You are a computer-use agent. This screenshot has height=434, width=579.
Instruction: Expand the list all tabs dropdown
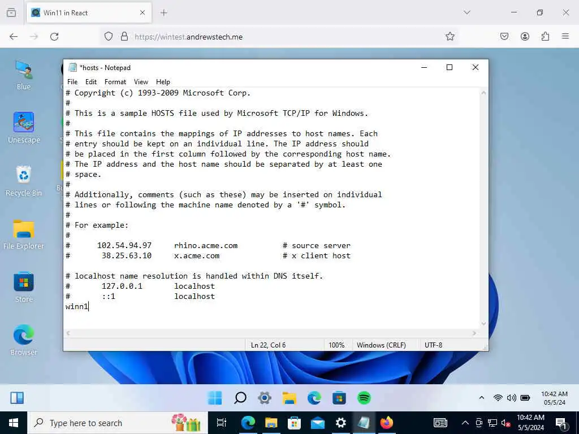(467, 12)
